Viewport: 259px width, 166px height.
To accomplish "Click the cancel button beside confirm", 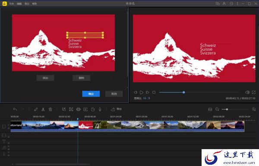I will (114, 94).
